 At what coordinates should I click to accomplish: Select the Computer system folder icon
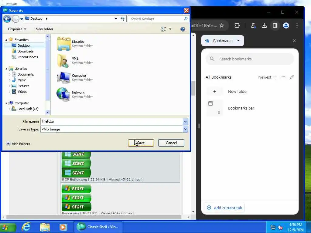tap(64, 78)
